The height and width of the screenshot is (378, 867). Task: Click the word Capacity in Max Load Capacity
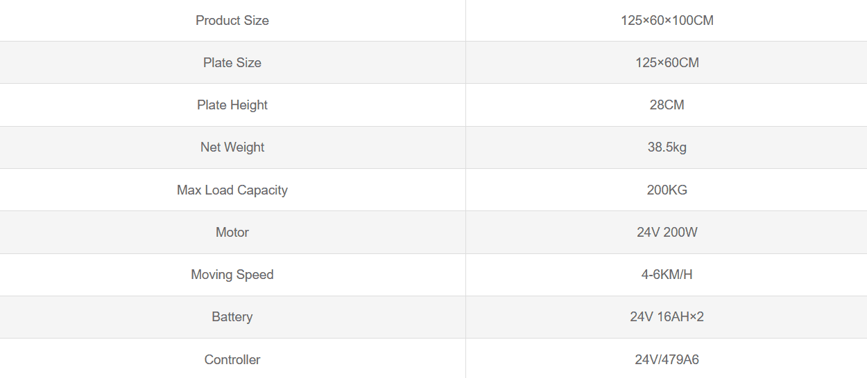coord(262,190)
